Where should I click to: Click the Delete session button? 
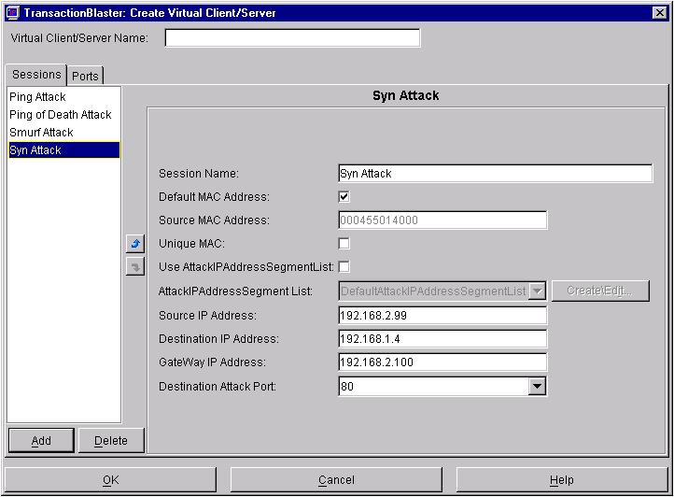click(x=111, y=441)
